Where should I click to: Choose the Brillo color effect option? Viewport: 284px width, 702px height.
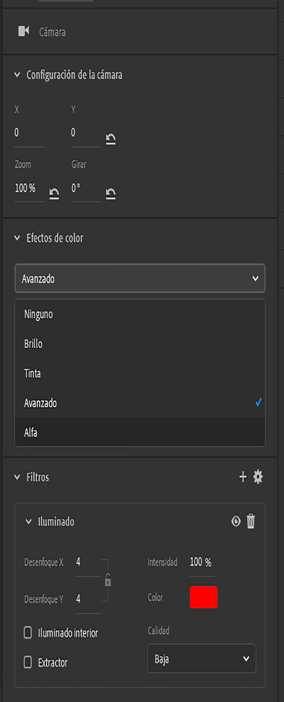(x=32, y=343)
